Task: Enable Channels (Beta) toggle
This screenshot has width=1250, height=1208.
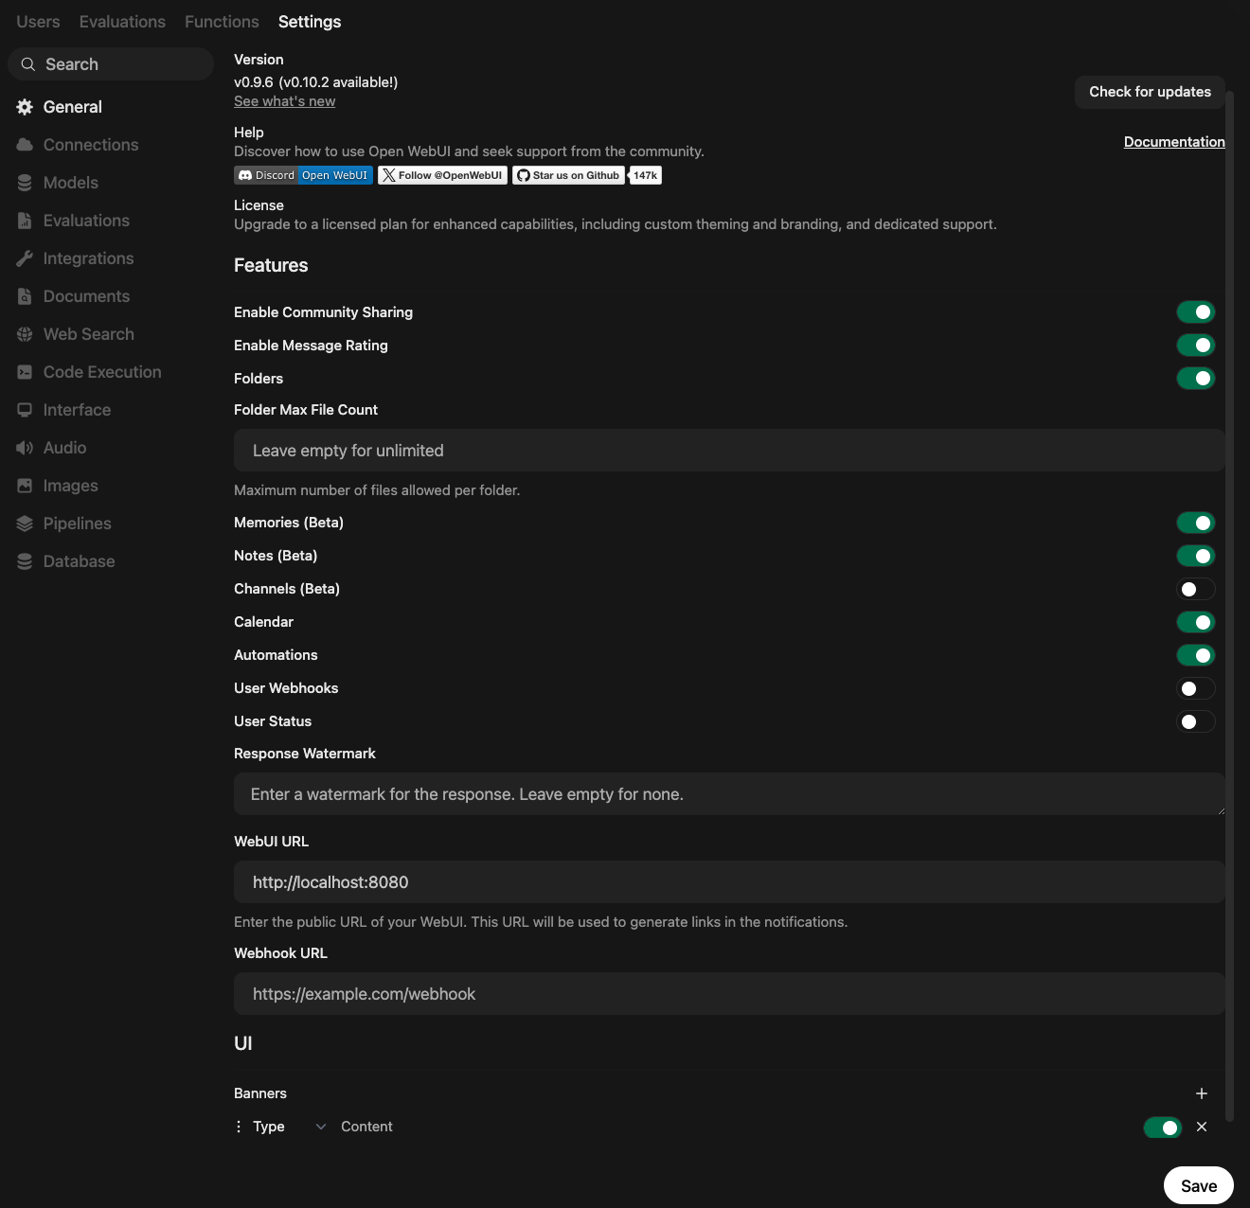Action: (x=1196, y=589)
